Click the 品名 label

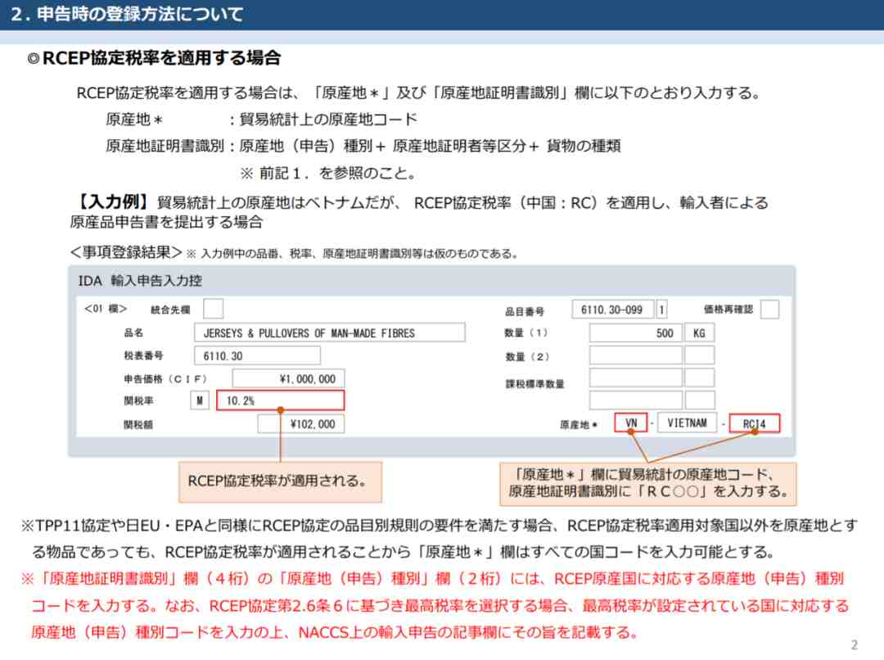133,332
